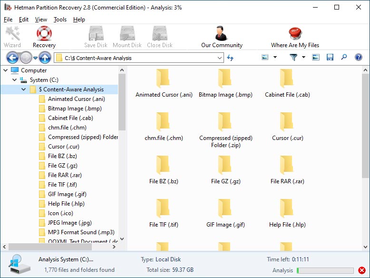Image resolution: width=370 pixels, height=278 pixels.
Task: Open Where Are My Files help
Action: [295, 37]
